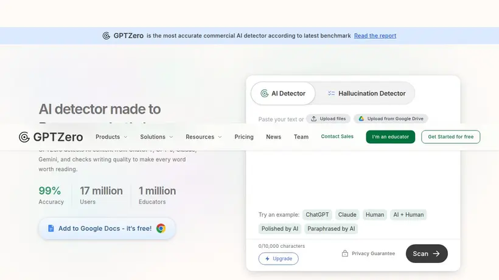
Task: Go to the Pricing page
Action: click(244, 137)
